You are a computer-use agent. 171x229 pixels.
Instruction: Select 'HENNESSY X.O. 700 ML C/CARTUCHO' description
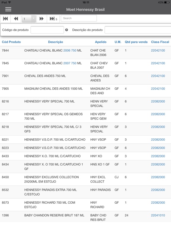click(52, 156)
